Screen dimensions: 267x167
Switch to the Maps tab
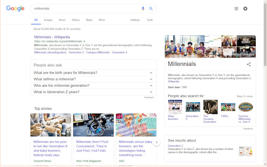pos(89,20)
